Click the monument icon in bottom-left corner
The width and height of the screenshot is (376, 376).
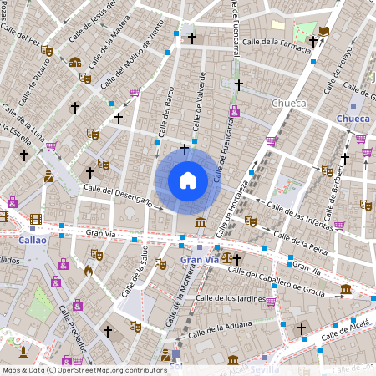(x=23, y=352)
